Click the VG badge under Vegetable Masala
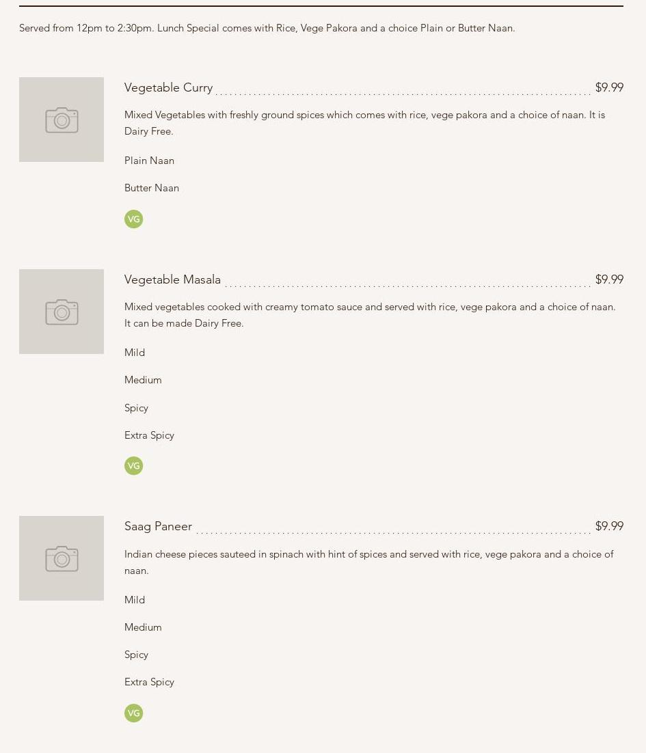646x753 pixels. [x=133, y=466]
